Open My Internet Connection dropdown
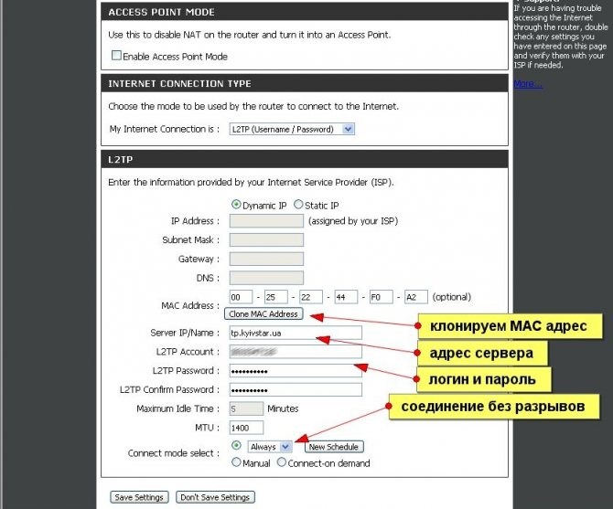Screen dimensions: 613x509 click(x=292, y=129)
